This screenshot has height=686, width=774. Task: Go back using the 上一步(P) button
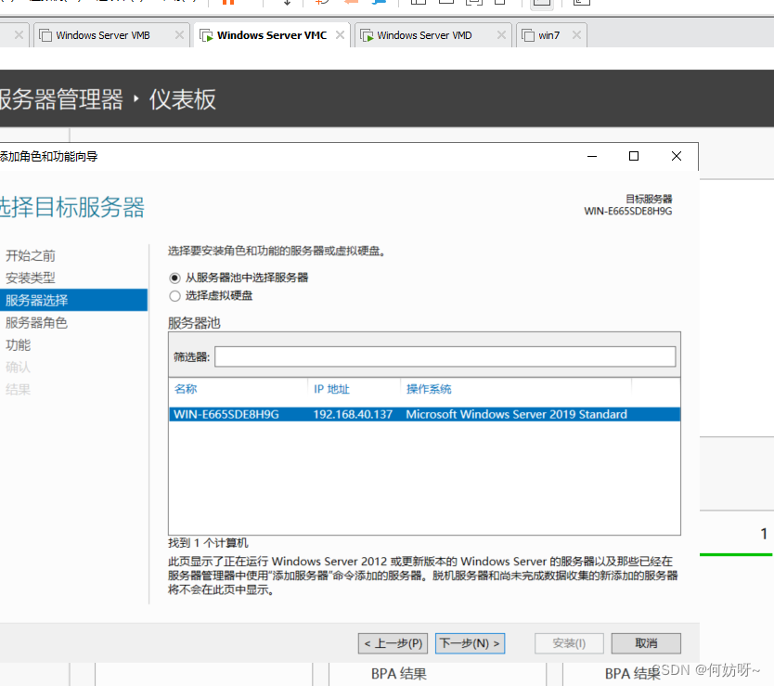(394, 643)
